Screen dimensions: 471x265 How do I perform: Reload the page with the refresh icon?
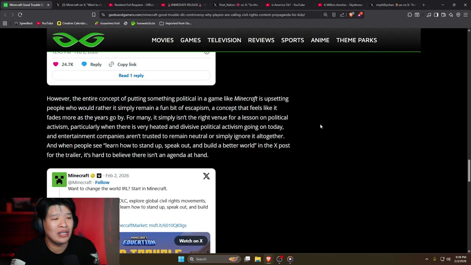pos(20,15)
